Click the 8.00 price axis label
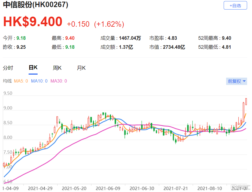 8,138
